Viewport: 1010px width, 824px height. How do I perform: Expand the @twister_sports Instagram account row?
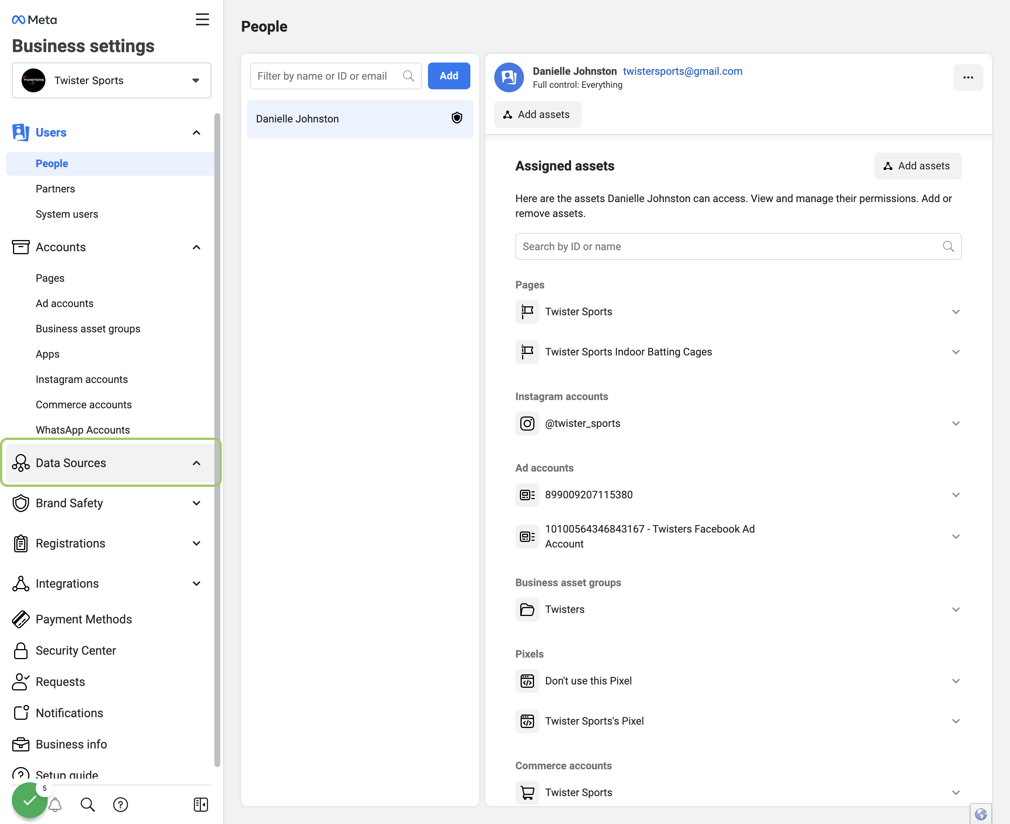coord(955,424)
